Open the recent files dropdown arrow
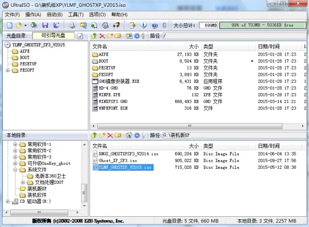Viewport: 309px width, 227px height. pos(25,25)
